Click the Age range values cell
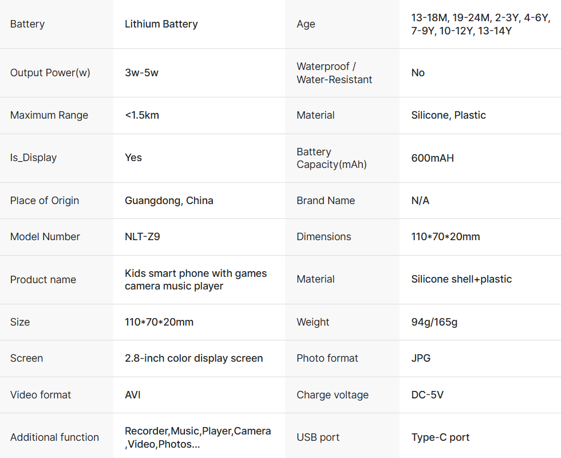 [480, 24]
